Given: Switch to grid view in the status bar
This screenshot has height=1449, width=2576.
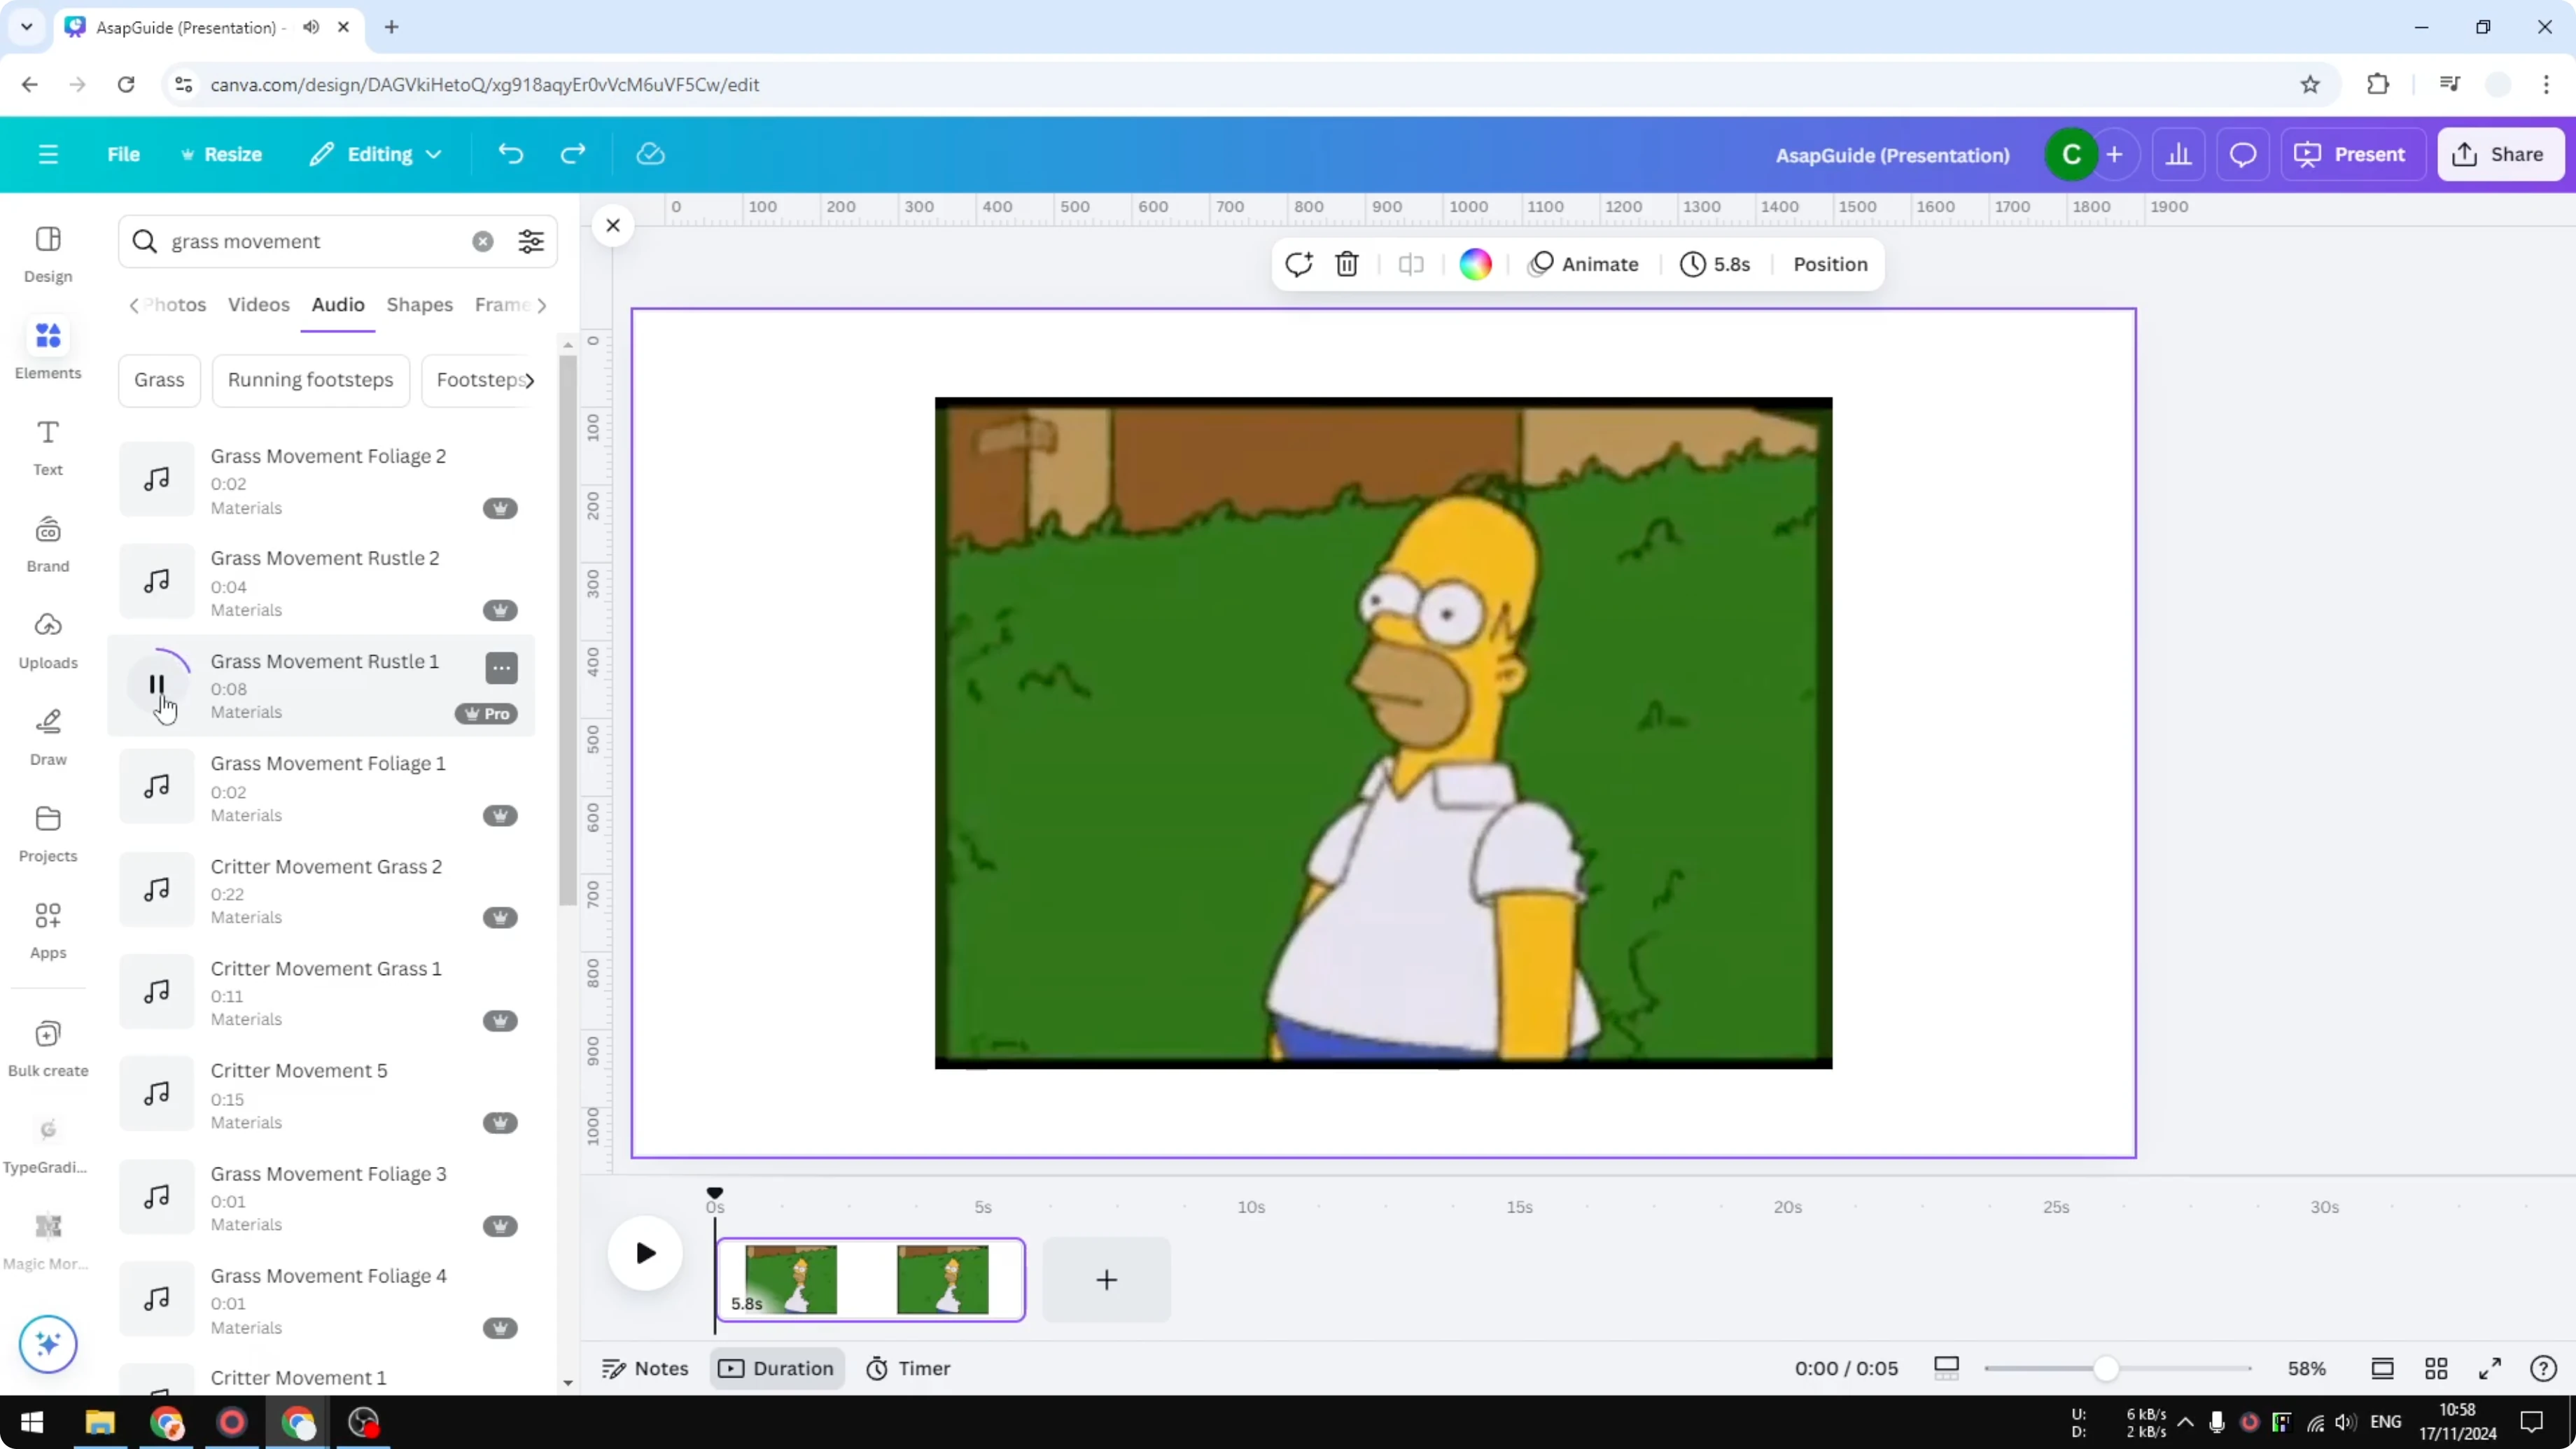Looking at the screenshot, I should [2436, 1368].
